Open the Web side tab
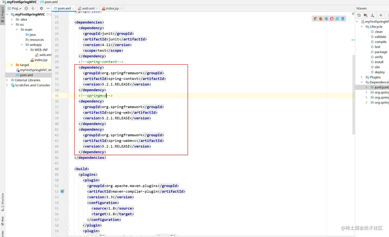Image resolution: width=389 pixels, height=237 pixels. pyautogui.click(x=3, y=221)
